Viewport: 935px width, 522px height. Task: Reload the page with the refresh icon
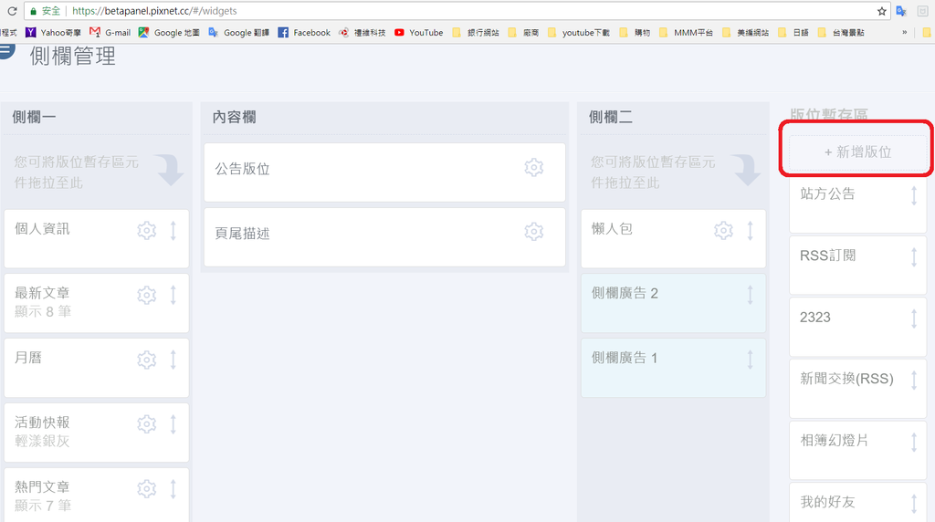[12, 11]
